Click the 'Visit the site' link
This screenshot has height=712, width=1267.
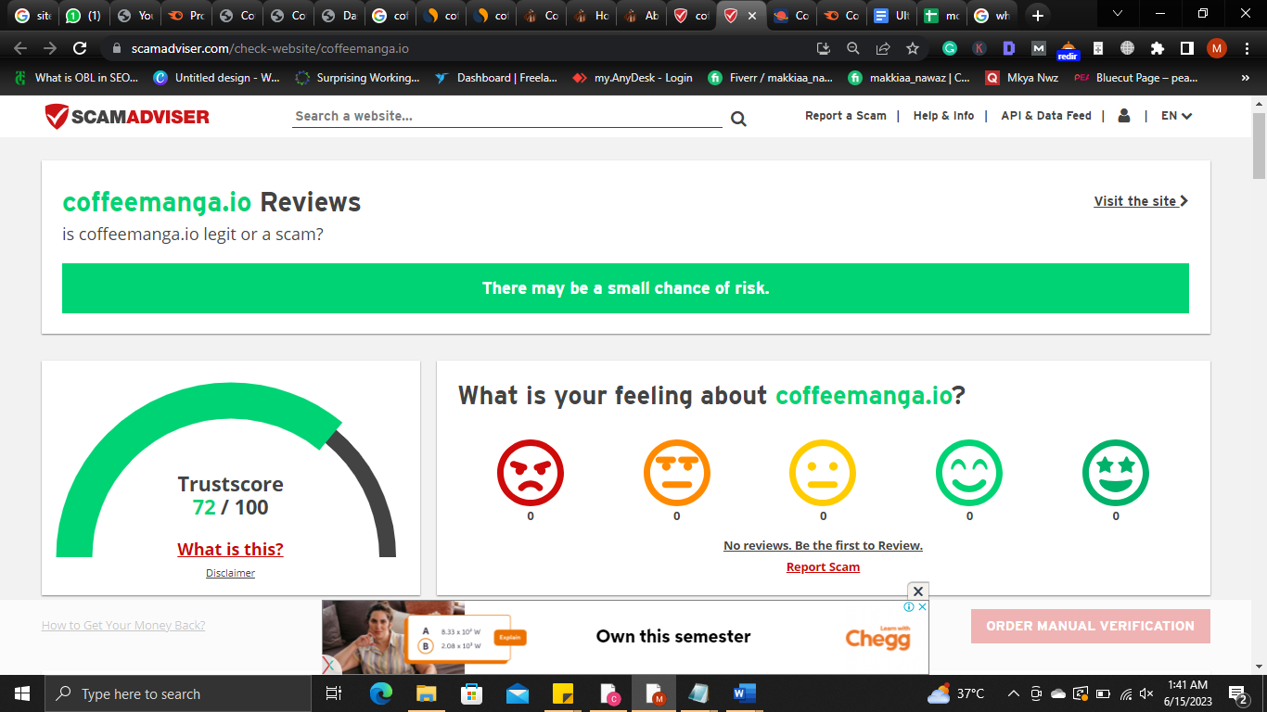click(1141, 201)
